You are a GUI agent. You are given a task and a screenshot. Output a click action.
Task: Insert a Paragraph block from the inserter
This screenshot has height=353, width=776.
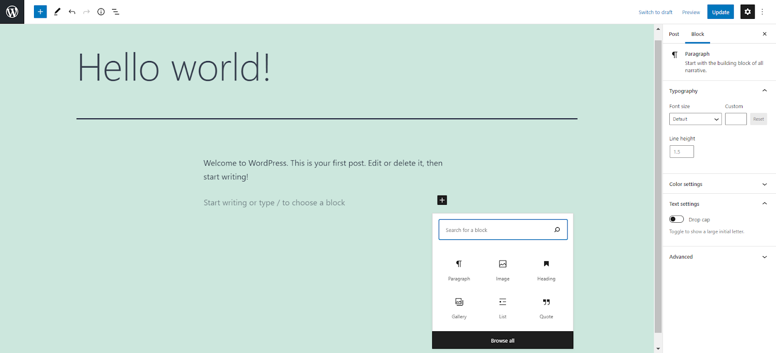(459, 270)
